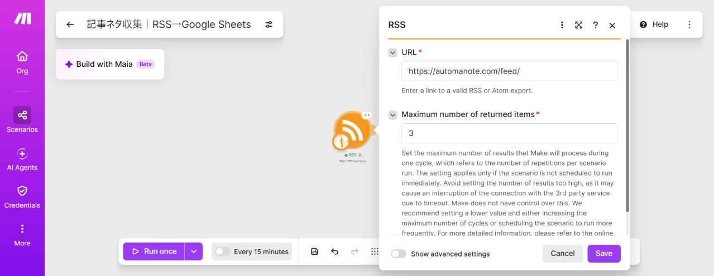The width and height of the screenshot is (714, 276).
Task: Open the AI Agents section
Action: pos(22,159)
